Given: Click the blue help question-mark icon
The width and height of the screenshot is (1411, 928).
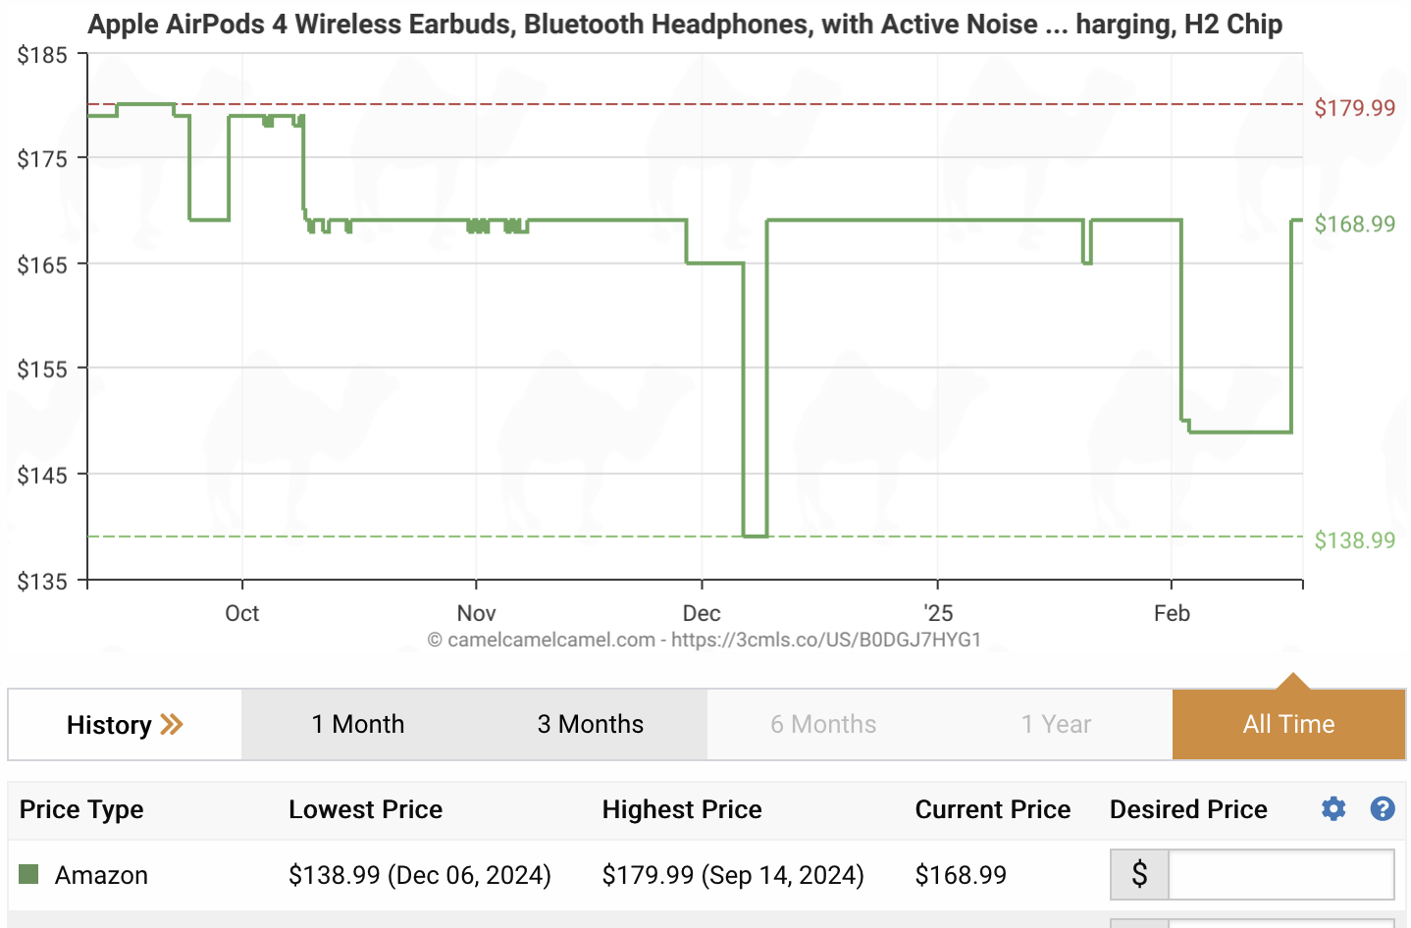Looking at the screenshot, I should 1383,809.
